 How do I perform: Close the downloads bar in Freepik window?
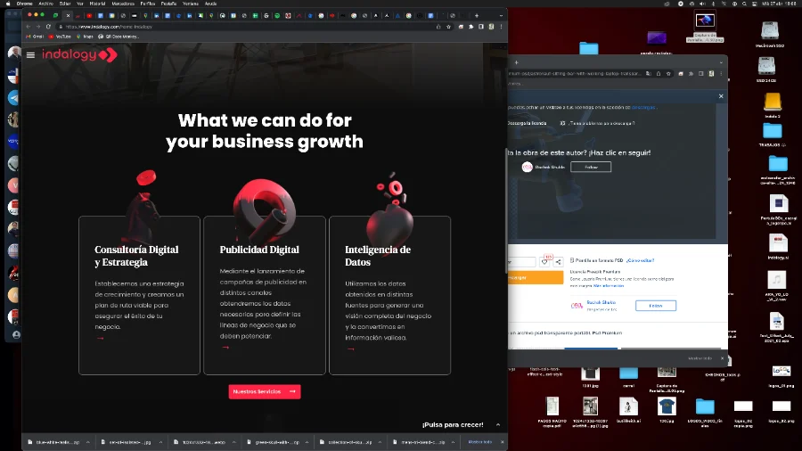pos(722,358)
